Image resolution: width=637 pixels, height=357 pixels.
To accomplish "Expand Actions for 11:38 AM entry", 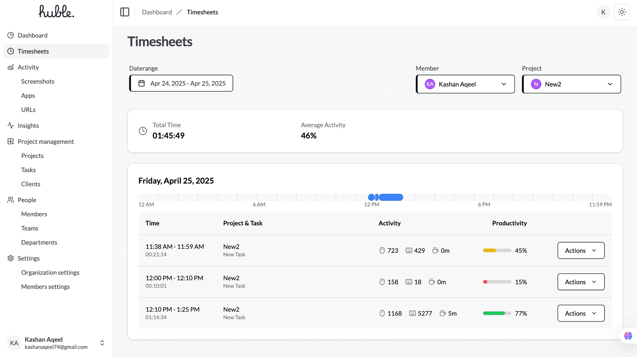I will 581,250.
